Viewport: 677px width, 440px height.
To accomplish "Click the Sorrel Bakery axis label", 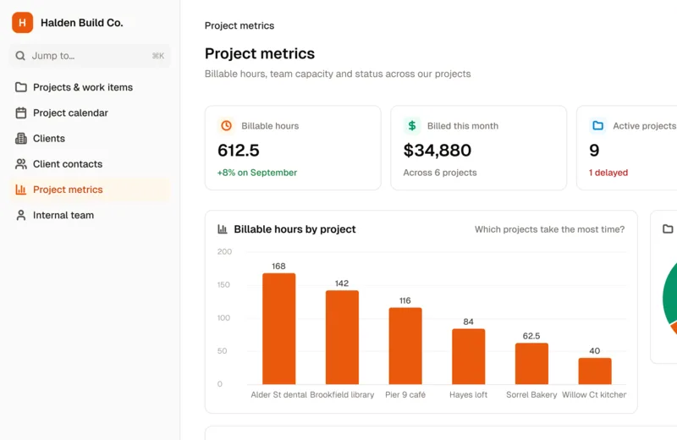I will click(x=531, y=394).
